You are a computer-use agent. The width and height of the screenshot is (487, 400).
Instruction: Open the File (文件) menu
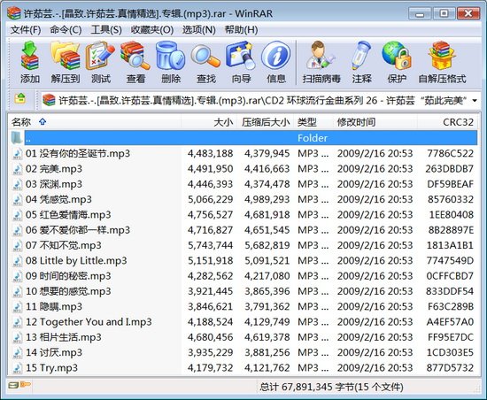point(26,30)
